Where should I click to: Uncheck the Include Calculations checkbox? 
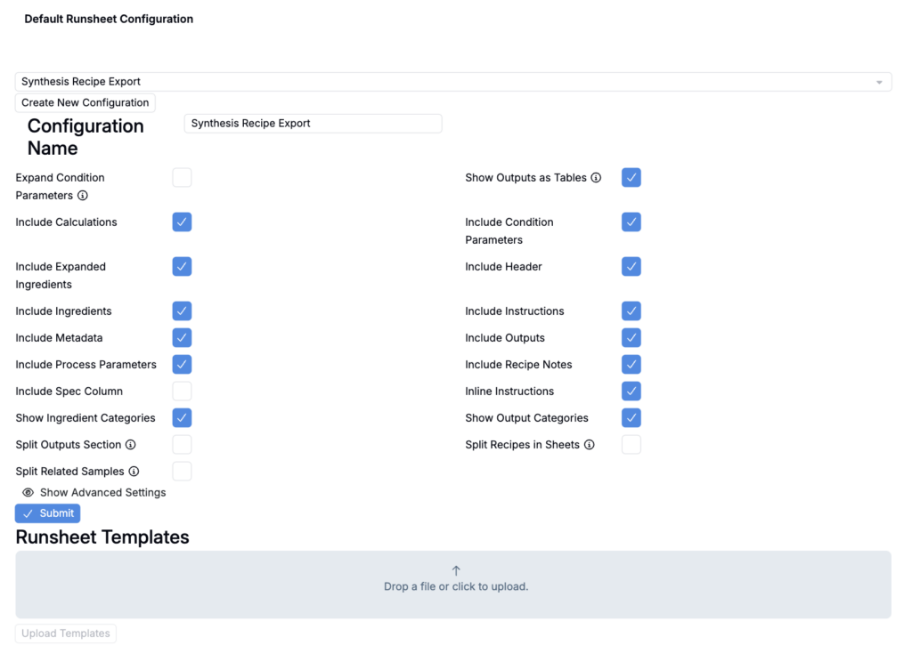[182, 222]
